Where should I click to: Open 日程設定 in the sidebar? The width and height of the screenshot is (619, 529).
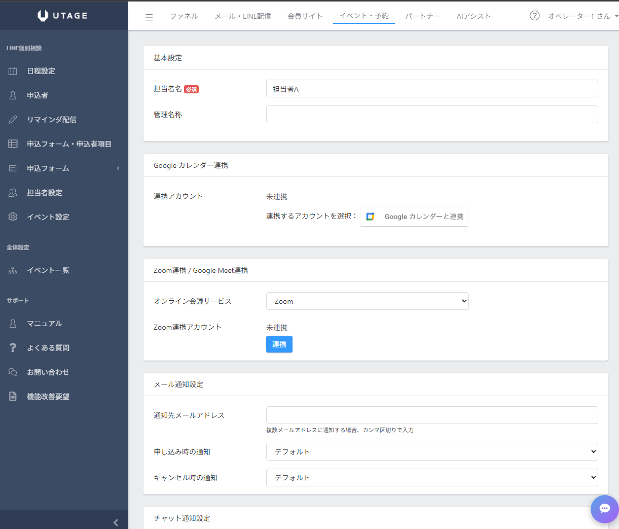point(41,71)
